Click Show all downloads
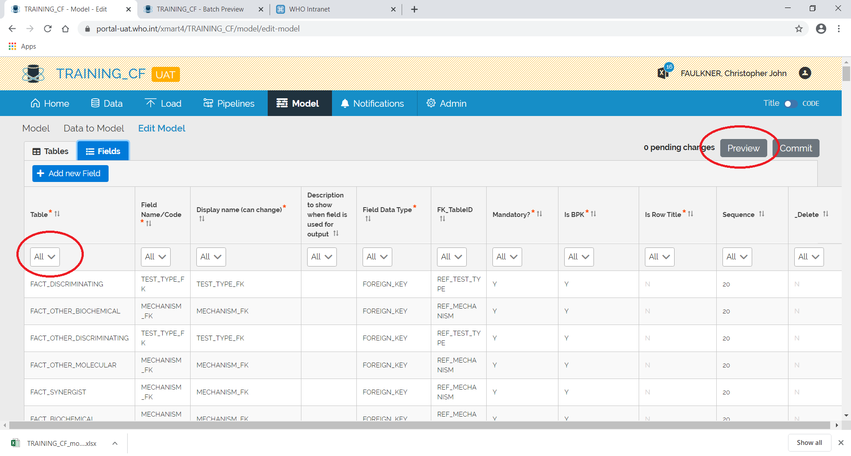 coord(809,443)
